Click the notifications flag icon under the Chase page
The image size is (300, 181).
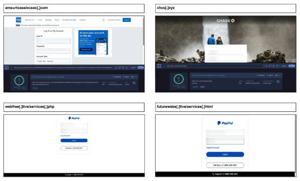click(270, 66)
